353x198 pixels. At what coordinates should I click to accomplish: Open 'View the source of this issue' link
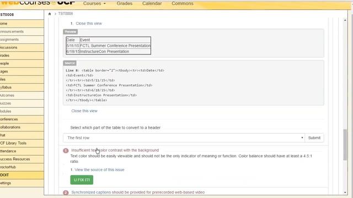pyautogui.click(x=99, y=170)
